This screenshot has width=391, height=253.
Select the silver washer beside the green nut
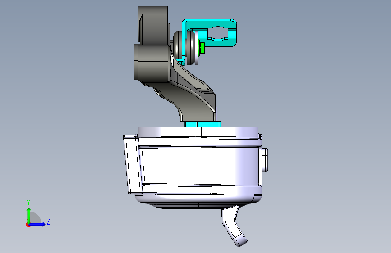(196, 48)
